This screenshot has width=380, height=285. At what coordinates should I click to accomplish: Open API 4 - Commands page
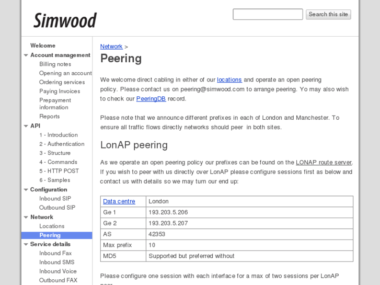(x=58, y=162)
